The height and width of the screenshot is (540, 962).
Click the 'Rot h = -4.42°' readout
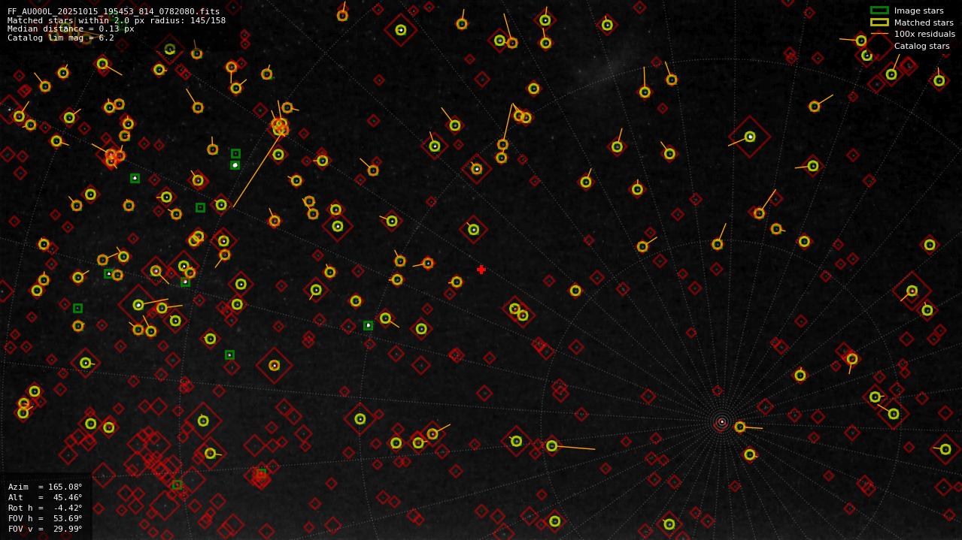[x=45, y=508]
